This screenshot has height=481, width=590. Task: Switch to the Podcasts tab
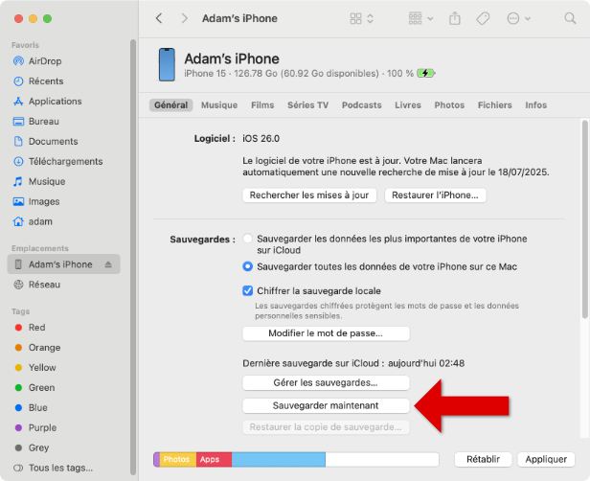click(362, 105)
